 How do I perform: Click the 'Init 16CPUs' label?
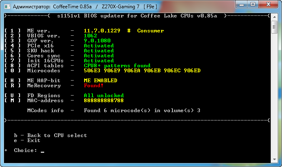pyautogui.click(x=45, y=61)
